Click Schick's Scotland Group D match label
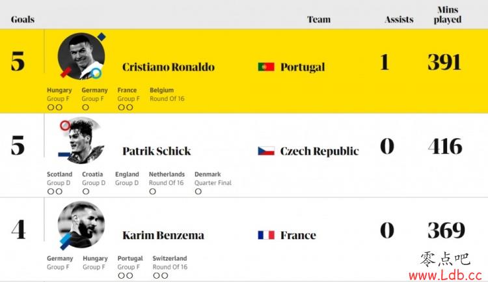The image size is (488, 282). pyautogui.click(x=59, y=178)
